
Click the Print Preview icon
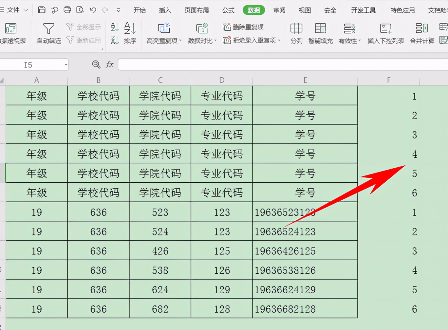tap(80, 10)
